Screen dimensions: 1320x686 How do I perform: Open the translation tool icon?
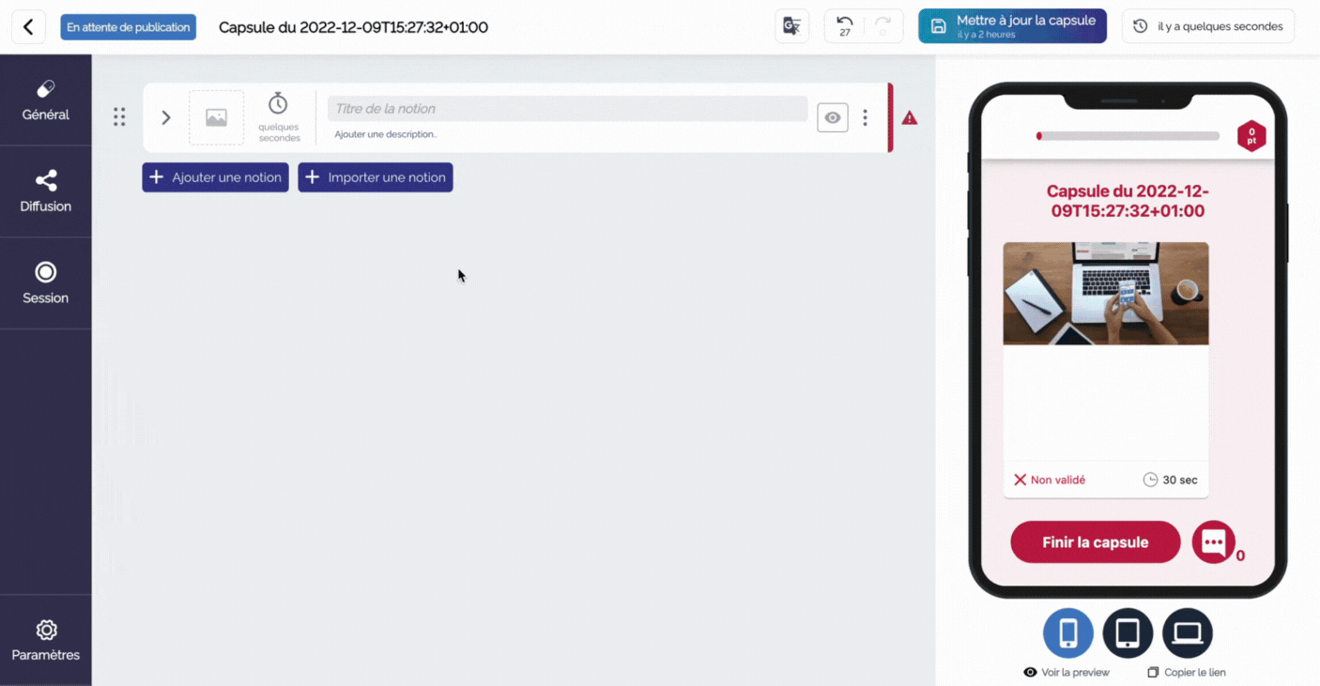(791, 26)
